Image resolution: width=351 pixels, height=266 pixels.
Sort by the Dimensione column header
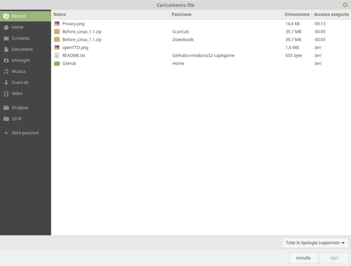click(297, 15)
